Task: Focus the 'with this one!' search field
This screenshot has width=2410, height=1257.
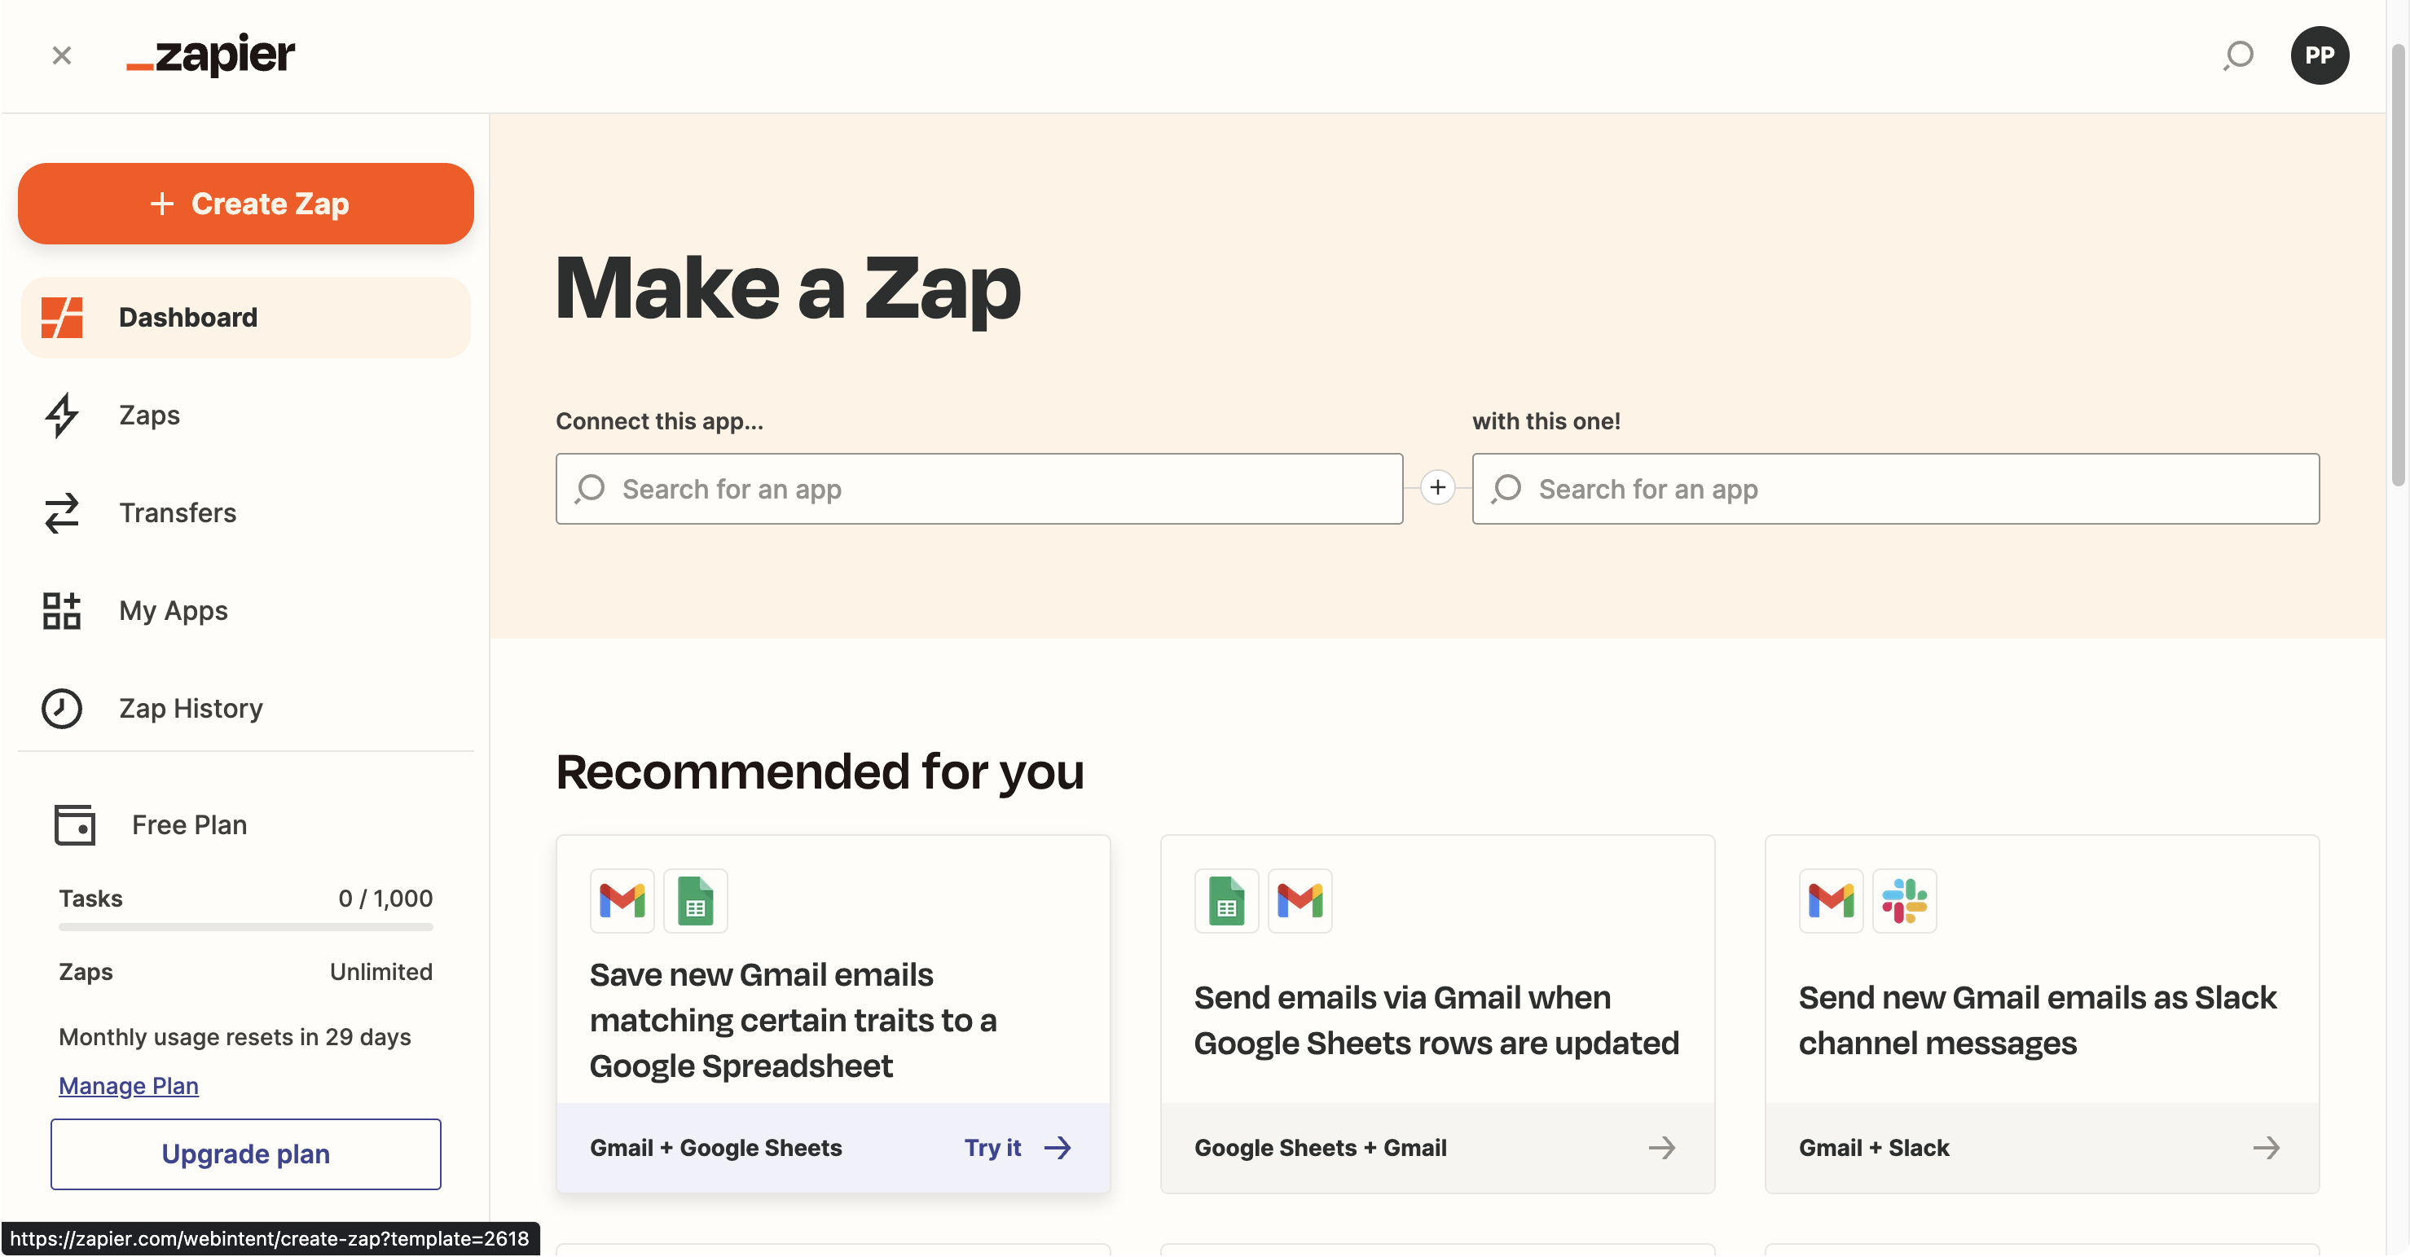Action: 1895,489
